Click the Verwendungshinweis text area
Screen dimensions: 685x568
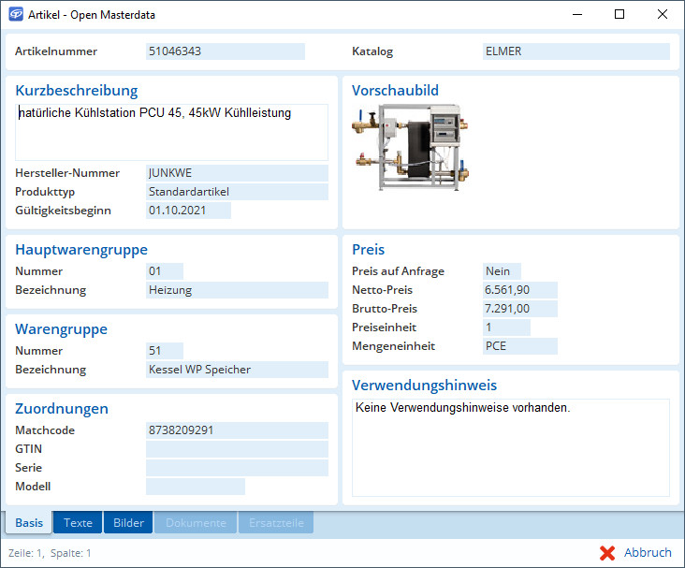tap(510, 447)
